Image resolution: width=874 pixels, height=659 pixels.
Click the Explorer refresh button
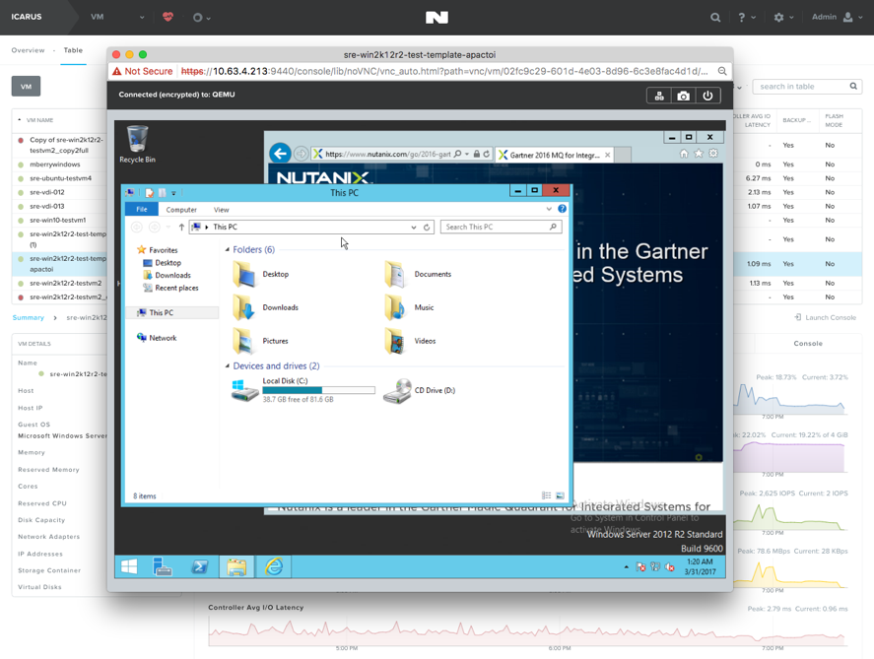point(427,228)
